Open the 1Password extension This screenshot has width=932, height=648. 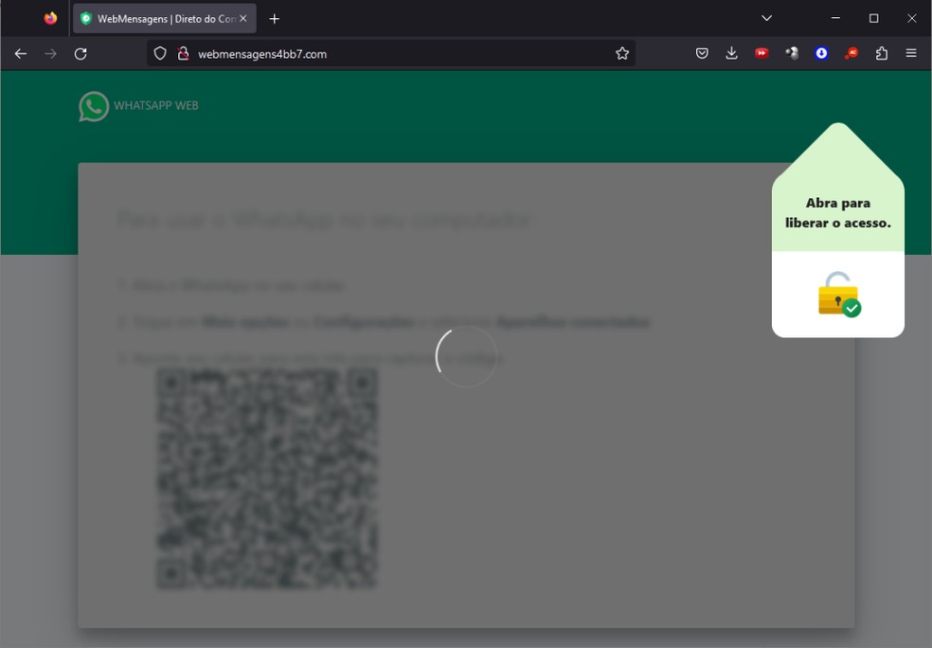point(820,53)
